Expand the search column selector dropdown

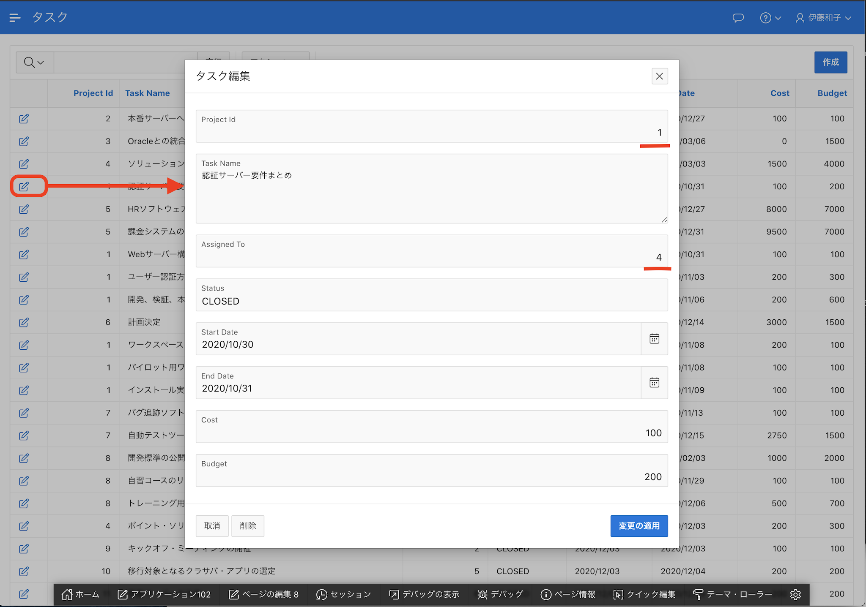[x=34, y=63]
